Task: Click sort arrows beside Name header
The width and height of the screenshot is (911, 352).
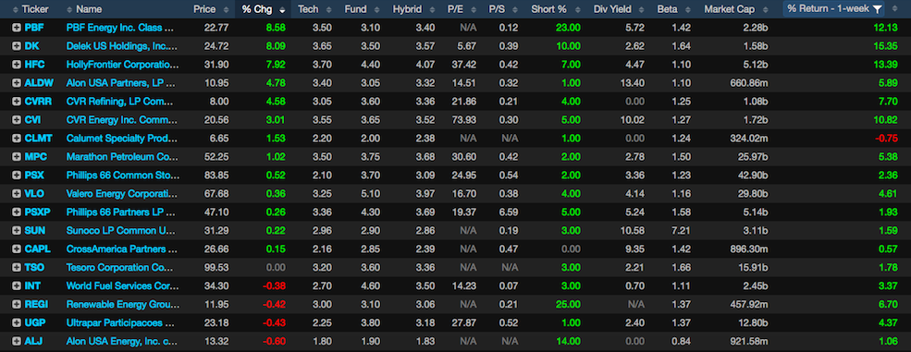Action: coord(69,9)
